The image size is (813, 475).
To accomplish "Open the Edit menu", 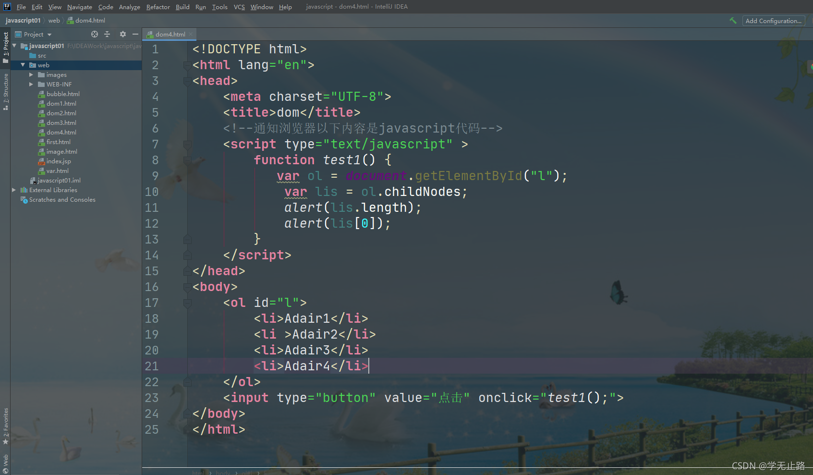I will coord(37,7).
